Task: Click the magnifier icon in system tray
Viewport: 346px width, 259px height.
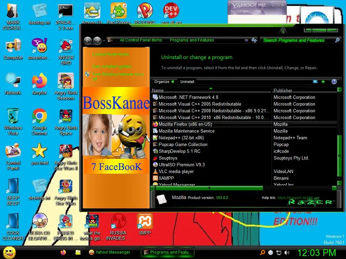Action: pyautogui.click(x=262, y=253)
